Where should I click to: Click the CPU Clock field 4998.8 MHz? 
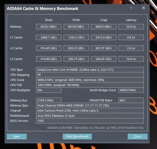click(x=90, y=80)
